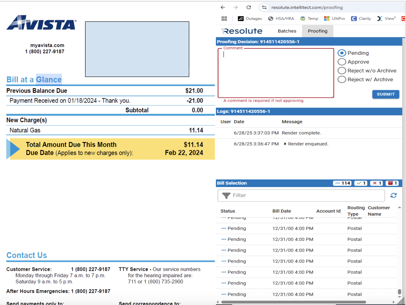Click the site info icon in address bar
Image resolution: width=406 pixels, height=305 pixels.
(264, 7)
